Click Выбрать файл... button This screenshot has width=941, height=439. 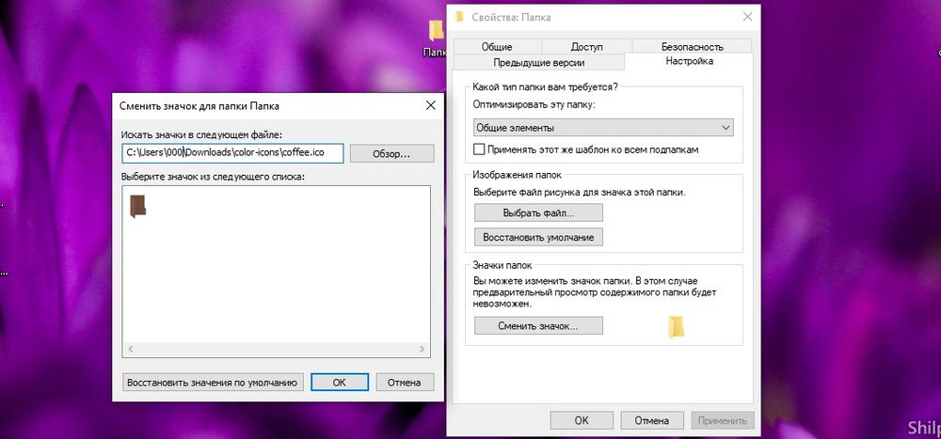click(537, 212)
